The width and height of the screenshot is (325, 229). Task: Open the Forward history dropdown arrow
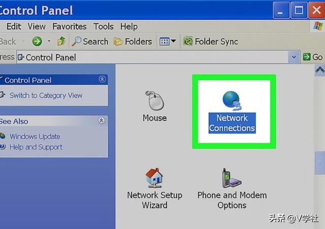49,41
